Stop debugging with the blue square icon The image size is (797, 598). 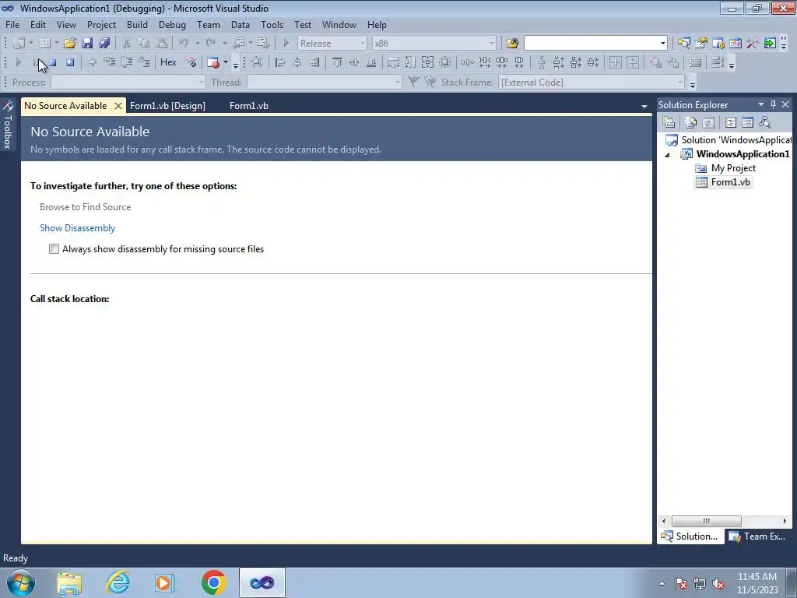pos(53,62)
